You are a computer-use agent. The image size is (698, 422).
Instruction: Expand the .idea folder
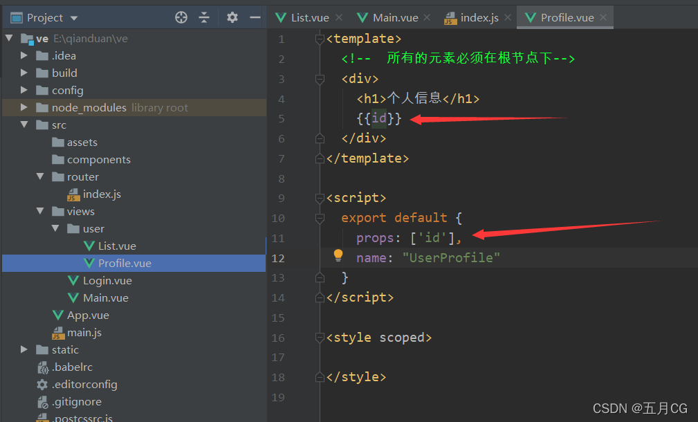pos(24,55)
